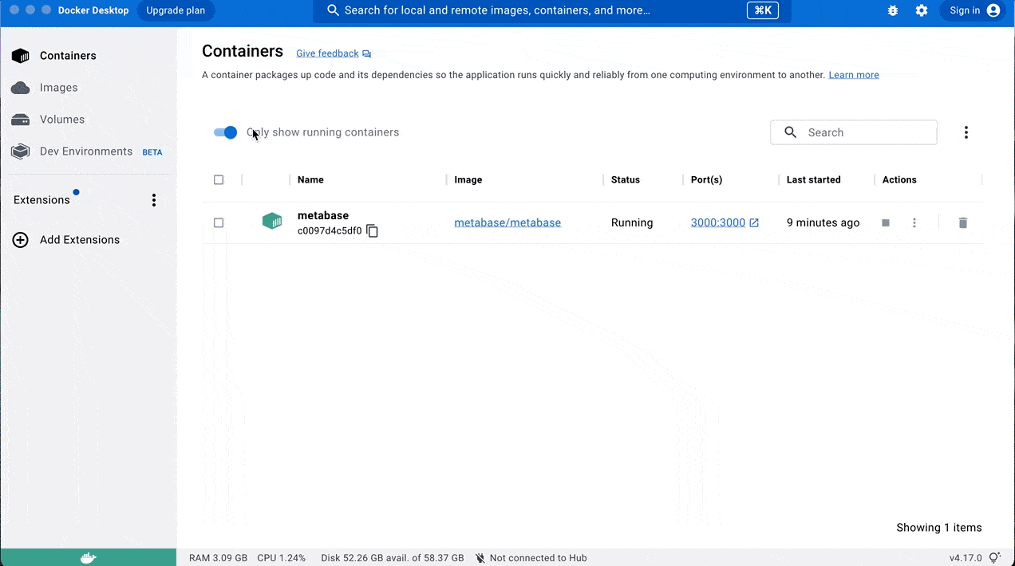The image size is (1015, 566).
Task: Open the containers list options menu
Action: pyautogui.click(x=966, y=132)
